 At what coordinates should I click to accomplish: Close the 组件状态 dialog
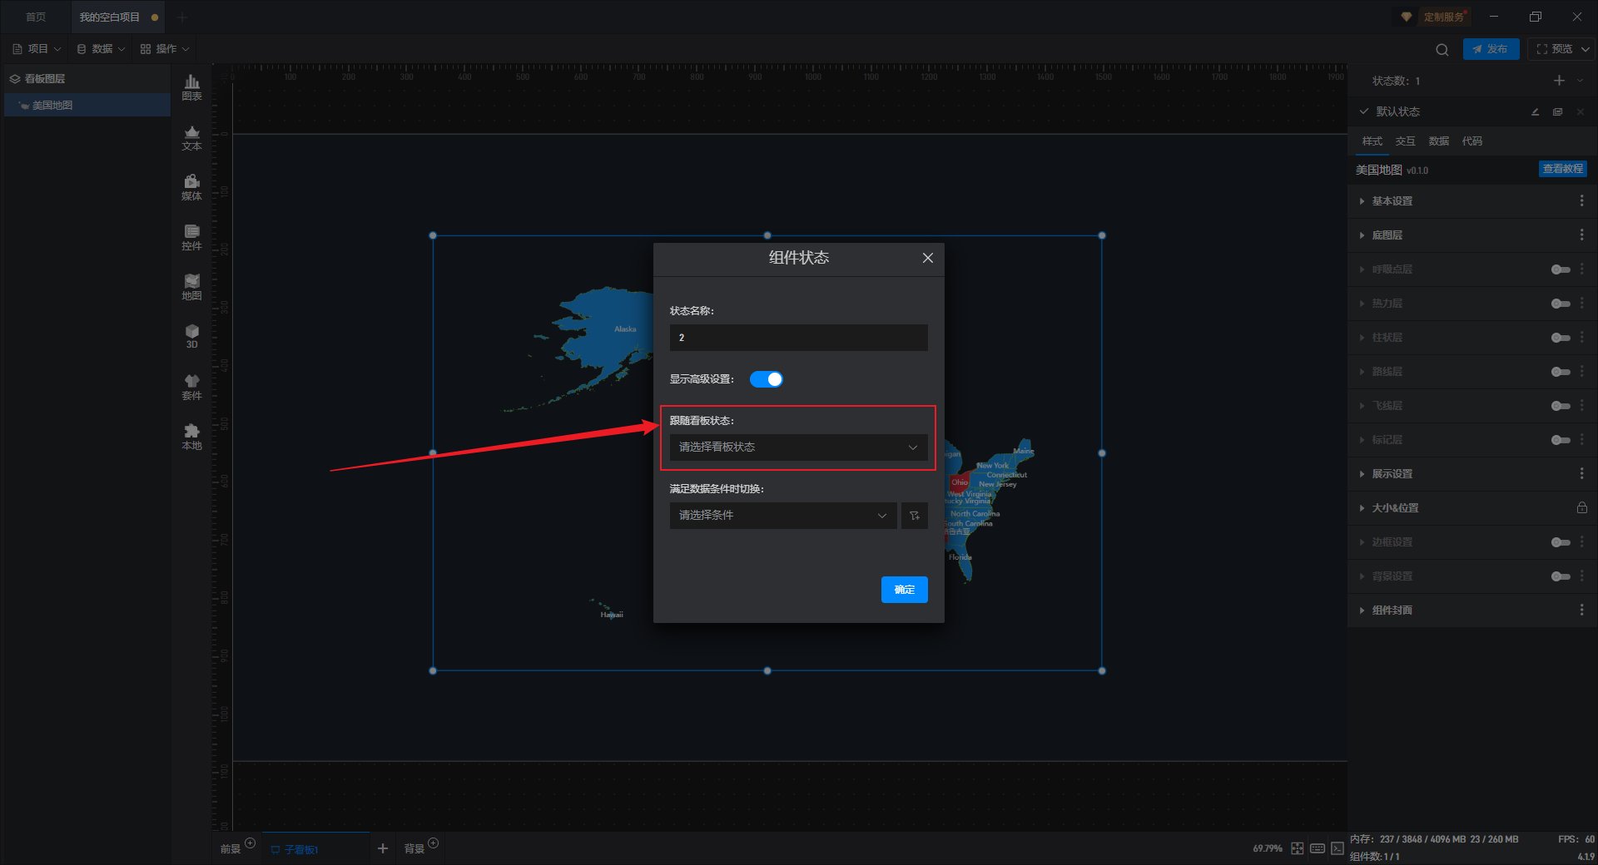[927, 258]
